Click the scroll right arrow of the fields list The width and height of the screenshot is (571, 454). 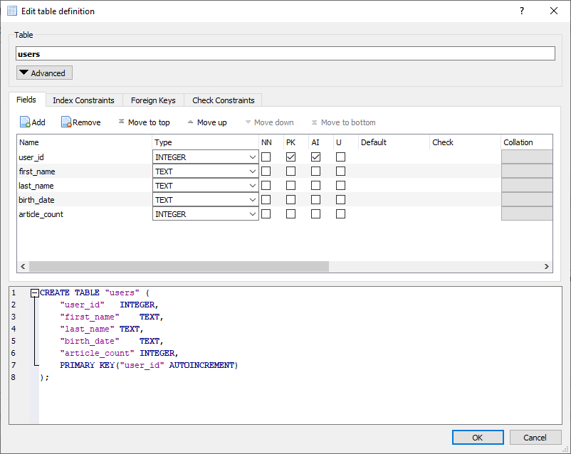coord(547,266)
